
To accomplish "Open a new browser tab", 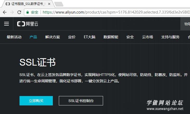I will [59, 4].
